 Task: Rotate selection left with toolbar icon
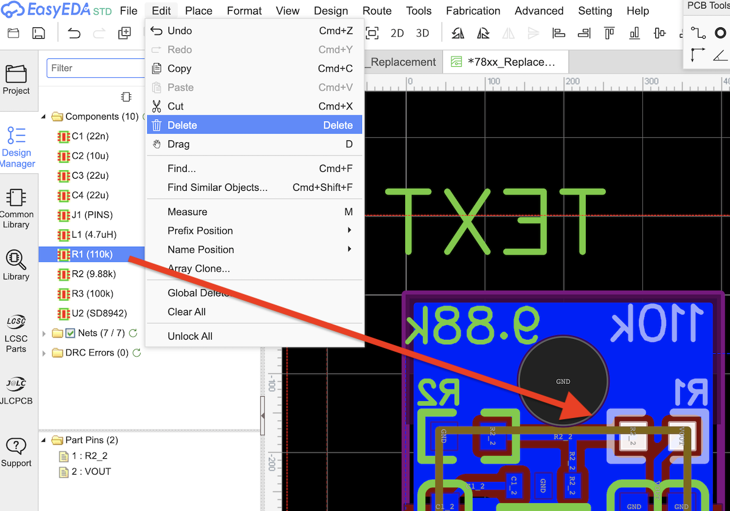[x=458, y=33]
